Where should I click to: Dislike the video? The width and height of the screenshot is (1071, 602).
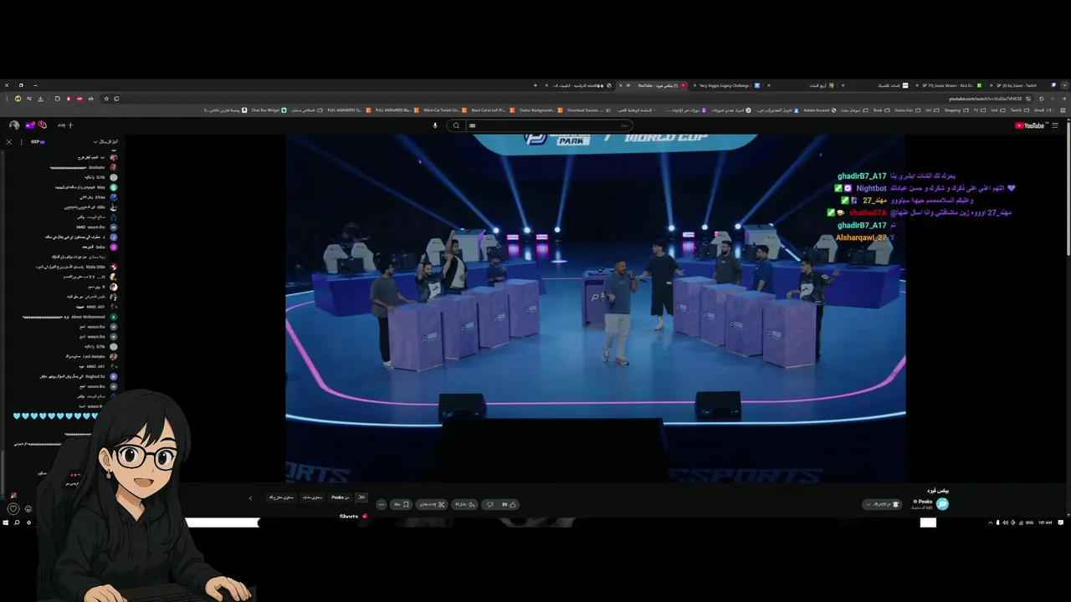(489, 504)
